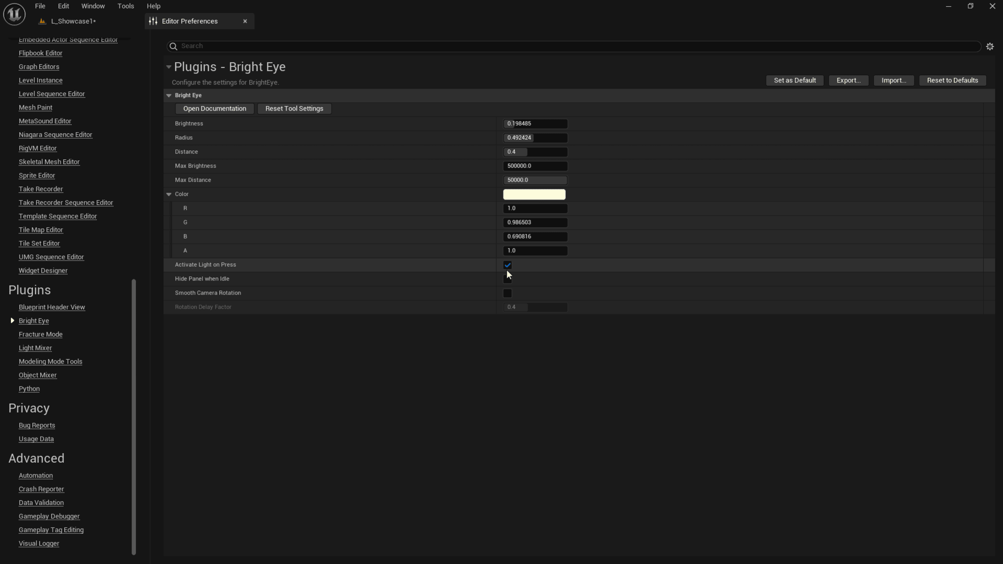Click the Editor Preferences tab sliders icon

click(153, 21)
